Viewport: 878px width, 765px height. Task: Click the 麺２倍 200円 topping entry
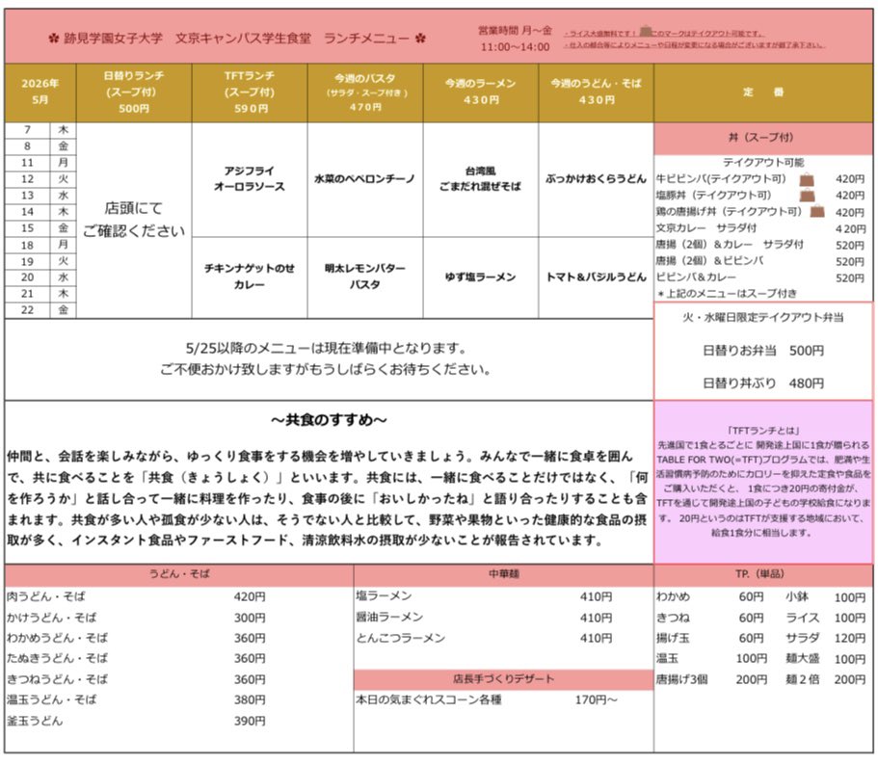click(x=825, y=679)
